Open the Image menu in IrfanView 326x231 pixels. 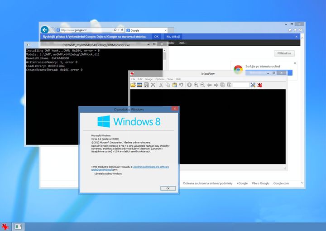coord(149,79)
